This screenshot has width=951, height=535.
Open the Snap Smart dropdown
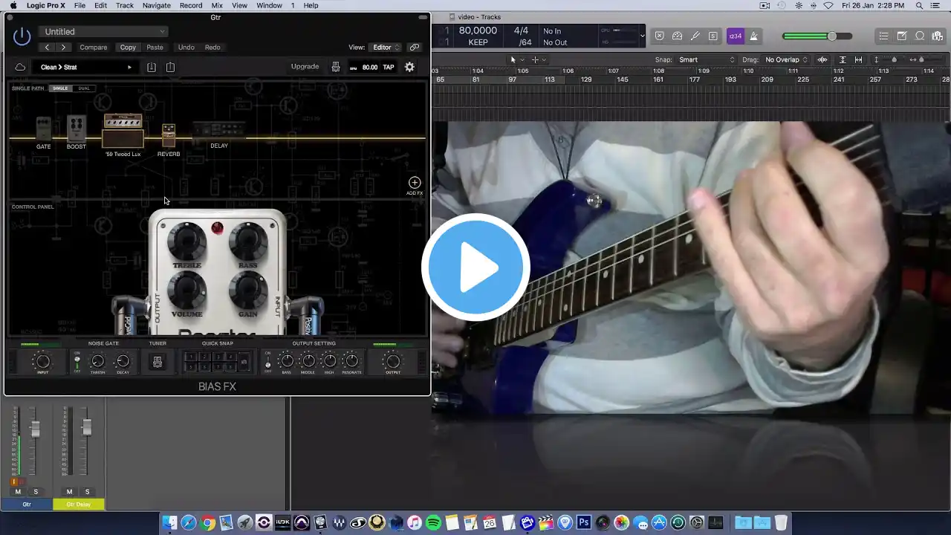706,59
